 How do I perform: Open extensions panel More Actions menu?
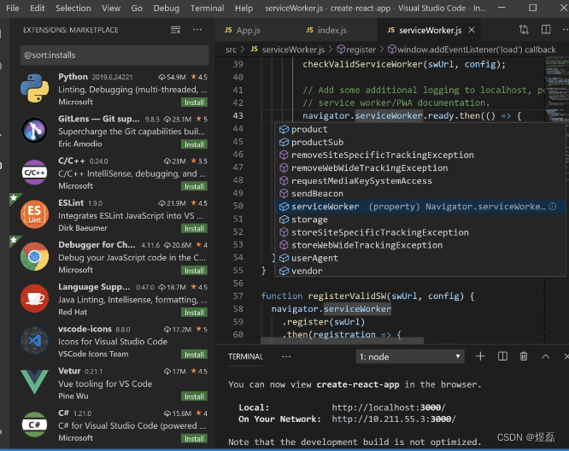197,30
